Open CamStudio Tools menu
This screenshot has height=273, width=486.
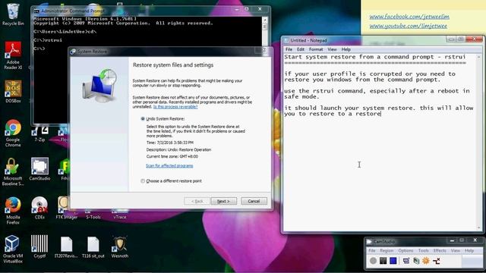click(x=423, y=250)
